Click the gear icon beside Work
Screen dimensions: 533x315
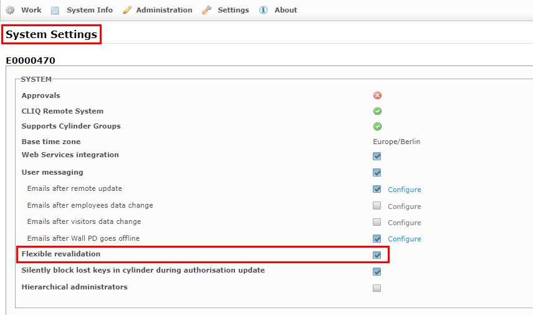point(10,10)
